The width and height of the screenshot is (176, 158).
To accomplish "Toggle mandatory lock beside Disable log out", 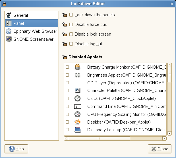I will coord(65,44).
